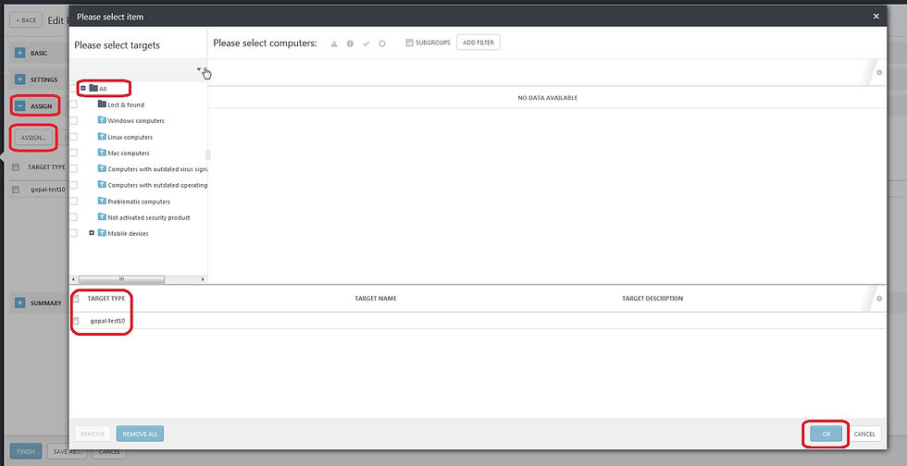The image size is (907, 466).
Task: Click the Mobile devices group icon
Action: point(103,233)
